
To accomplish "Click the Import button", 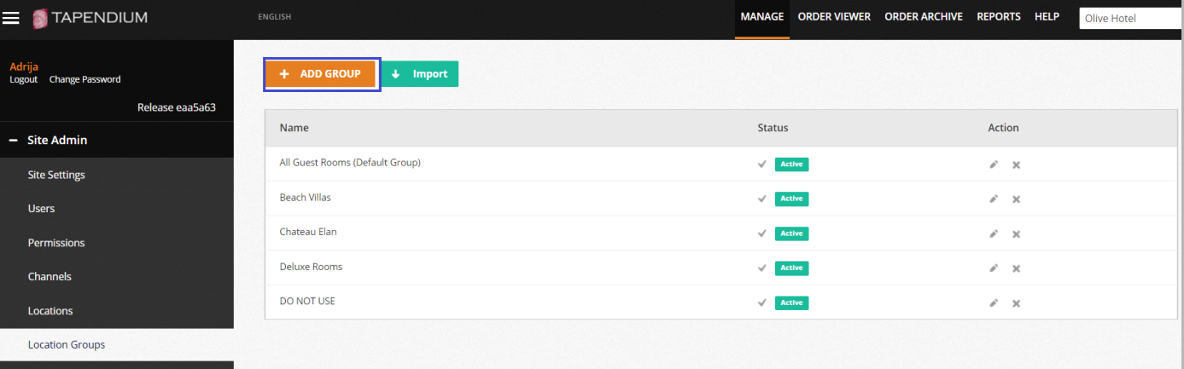I will pyautogui.click(x=419, y=74).
